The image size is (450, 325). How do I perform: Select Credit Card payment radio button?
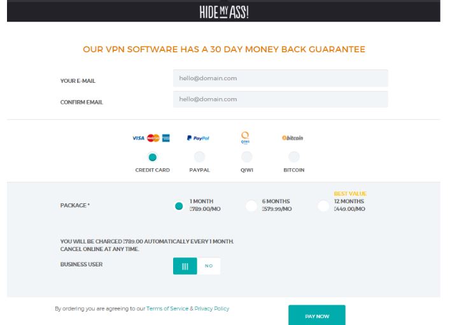152,157
